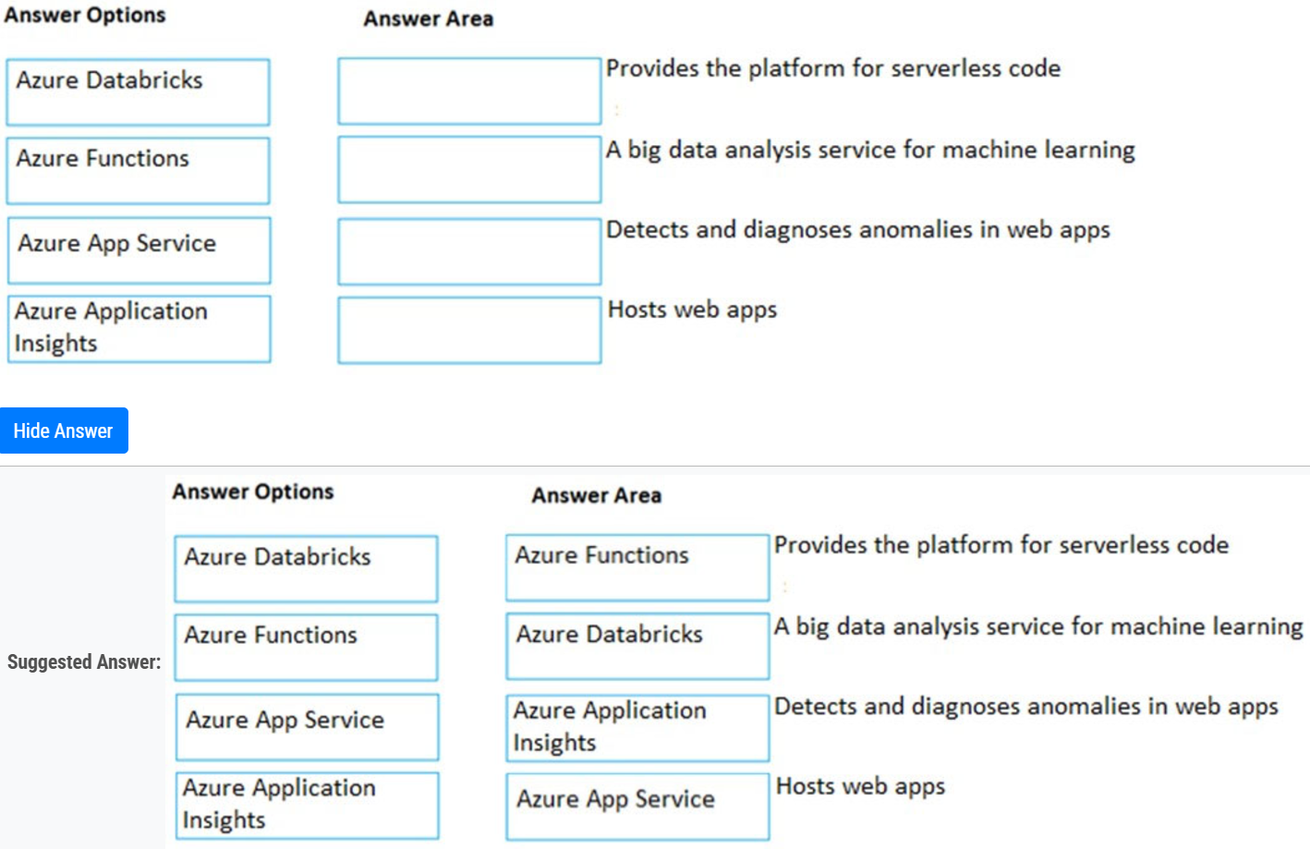Click Azure Databricks in the suggested Answer Area
The height and width of the screenshot is (849, 1310).
637,646
